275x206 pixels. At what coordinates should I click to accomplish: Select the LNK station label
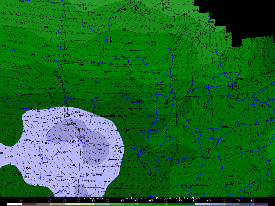coord(59,109)
